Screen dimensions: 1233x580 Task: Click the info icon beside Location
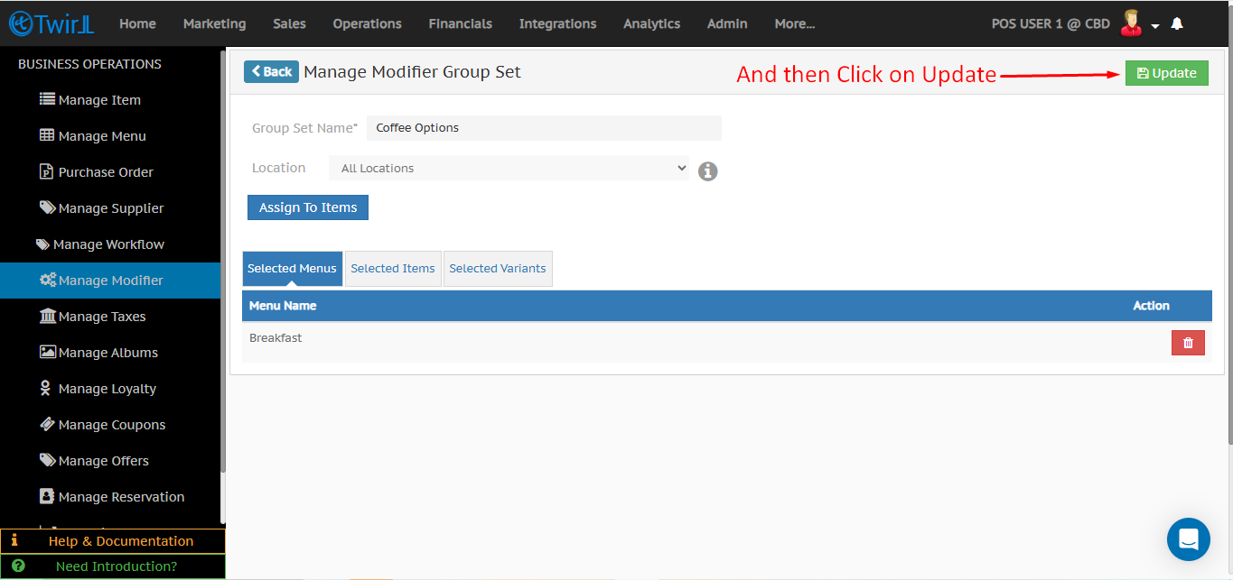[708, 170]
